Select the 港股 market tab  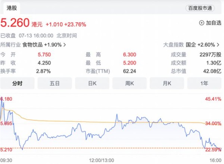tap(11, 8)
